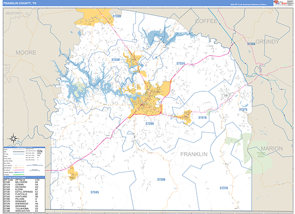Click the ZIP label 37318 on the map

pyautogui.click(x=202, y=118)
